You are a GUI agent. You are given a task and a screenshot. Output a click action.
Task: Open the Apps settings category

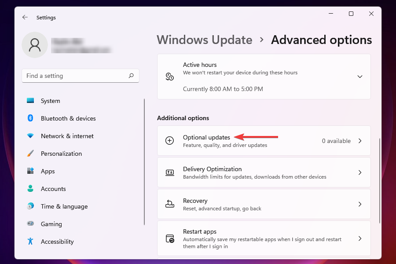point(48,171)
